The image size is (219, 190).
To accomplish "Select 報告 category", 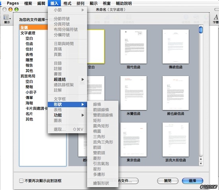I will [x=29, y=65].
